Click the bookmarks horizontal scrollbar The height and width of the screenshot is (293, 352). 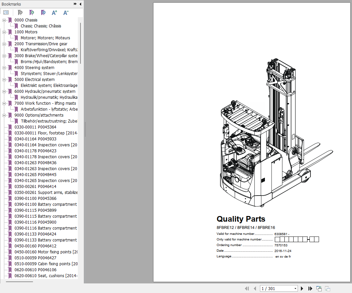pos(19,281)
